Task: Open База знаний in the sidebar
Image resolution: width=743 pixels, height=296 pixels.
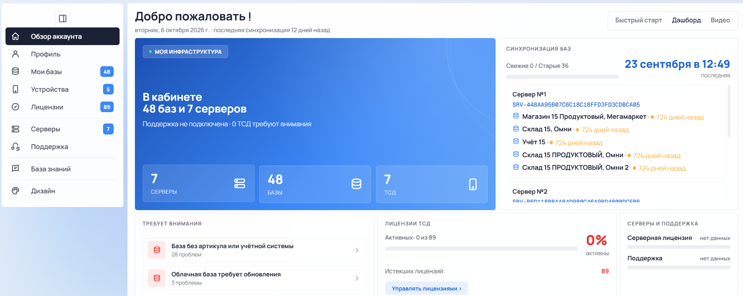Action: 63,169
